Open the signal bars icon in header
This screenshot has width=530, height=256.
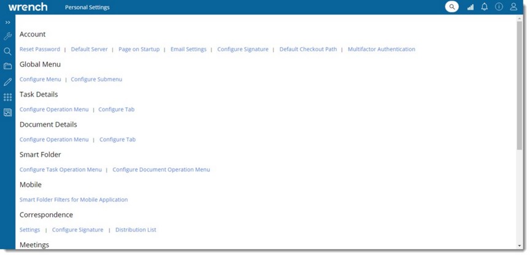coord(470,7)
